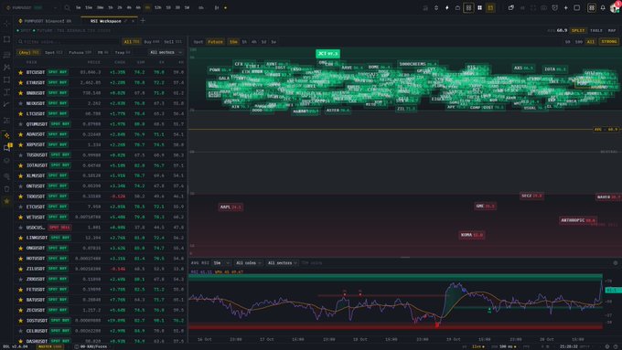This screenshot has width=622, height=350.
Task: Close the RSI Workspace tab
Action: (133, 21)
